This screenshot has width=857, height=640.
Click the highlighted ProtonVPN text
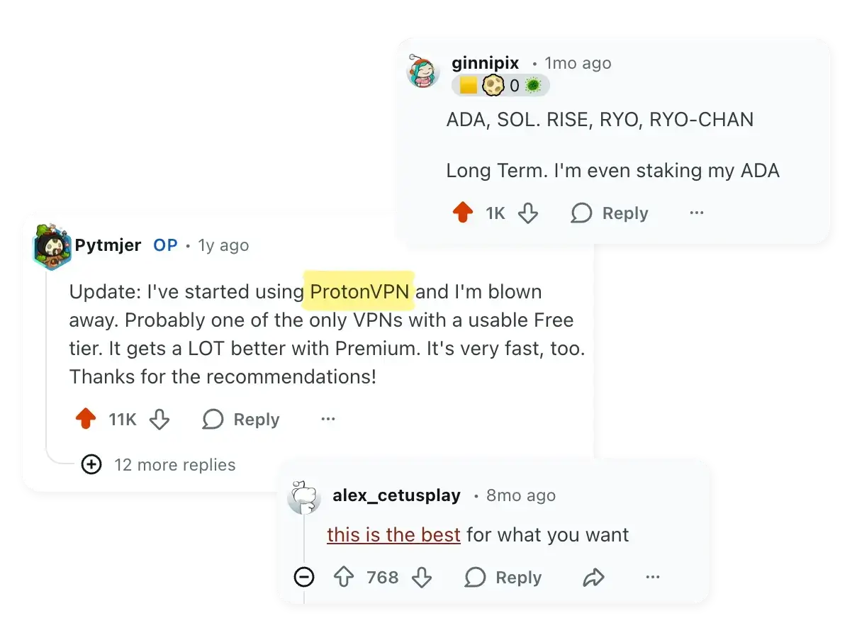click(358, 292)
